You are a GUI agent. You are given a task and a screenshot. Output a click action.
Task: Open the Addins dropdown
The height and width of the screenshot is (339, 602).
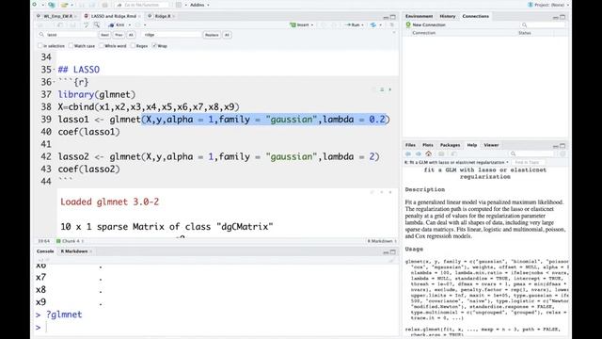pyautogui.click(x=199, y=5)
